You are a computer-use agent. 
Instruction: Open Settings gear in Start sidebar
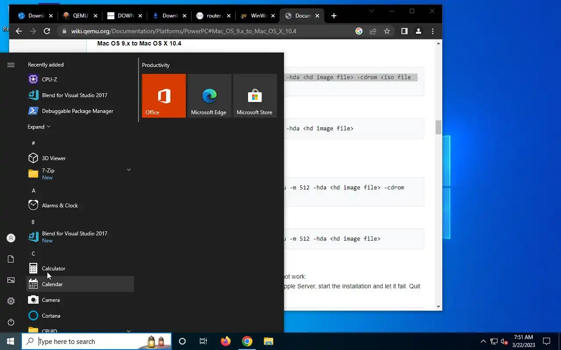tap(11, 301)
